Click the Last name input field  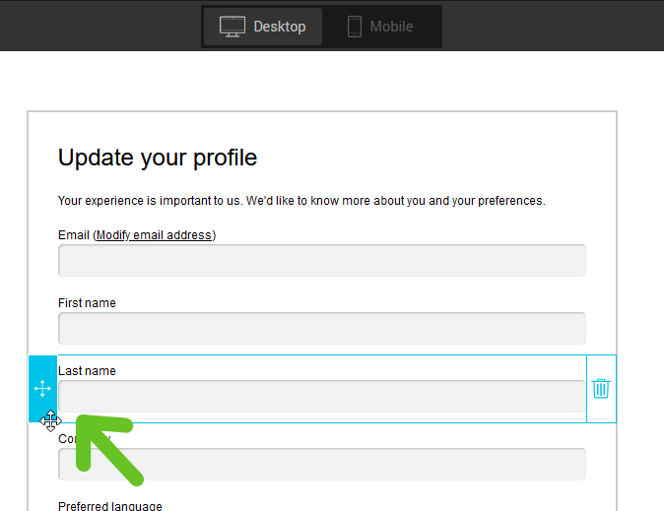click(x=322, y=396)
